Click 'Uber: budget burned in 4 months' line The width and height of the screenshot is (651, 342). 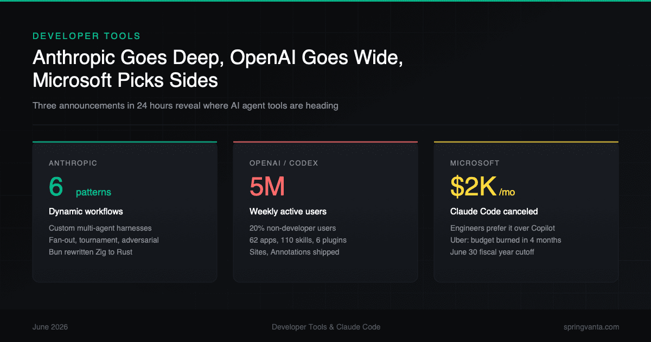click(x=506, y=240)
